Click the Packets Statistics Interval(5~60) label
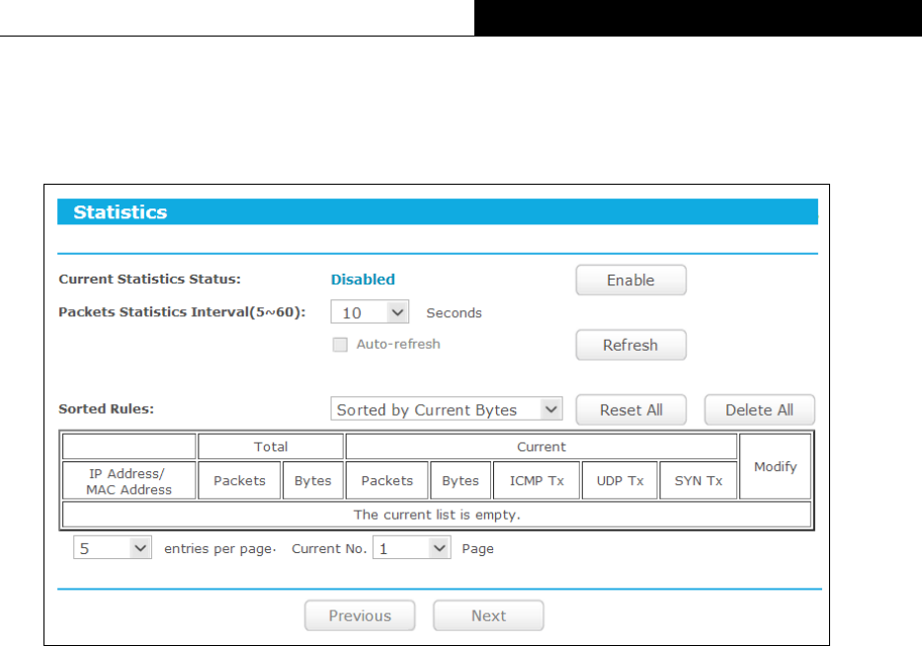Viewport: 922px width, 646px height. pyautogui.click(x=182, y=312)
